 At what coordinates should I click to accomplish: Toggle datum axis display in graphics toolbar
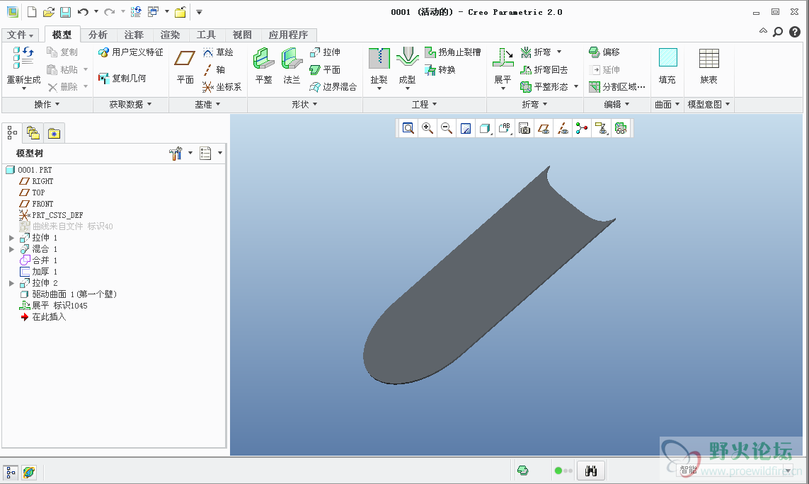coord(563,129)
